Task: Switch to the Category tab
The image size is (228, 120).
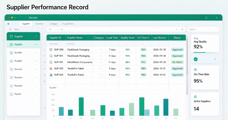Action: (x=54, y=24)
